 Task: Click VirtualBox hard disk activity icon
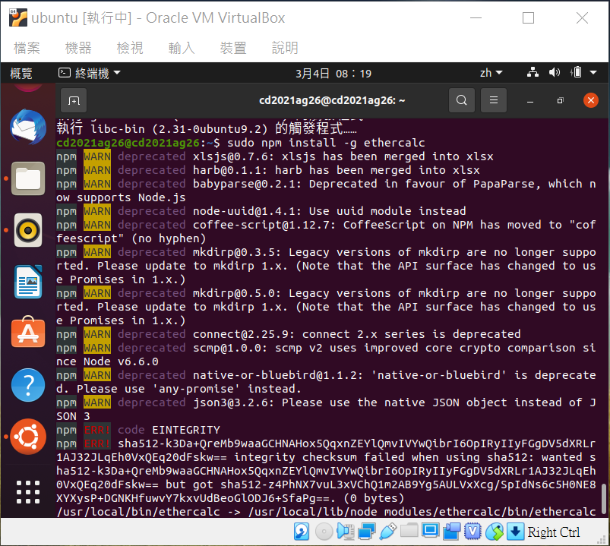click(302, 532)
